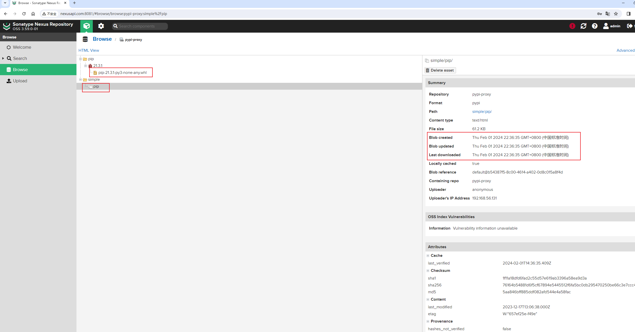Open the Browse server contents cube icon
This screenshot has width=635, height=332.
pyautogui.click(x=86, y=26)
